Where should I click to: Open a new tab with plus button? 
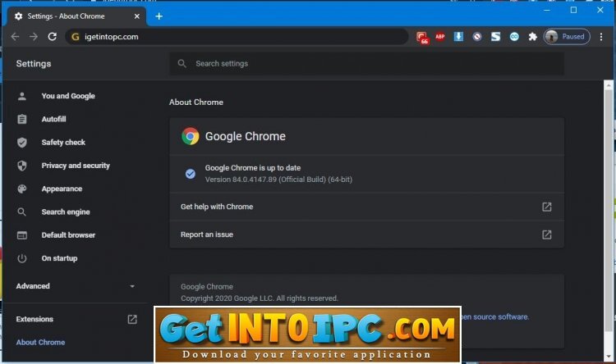pyautogui.click(x=159, y=16)
